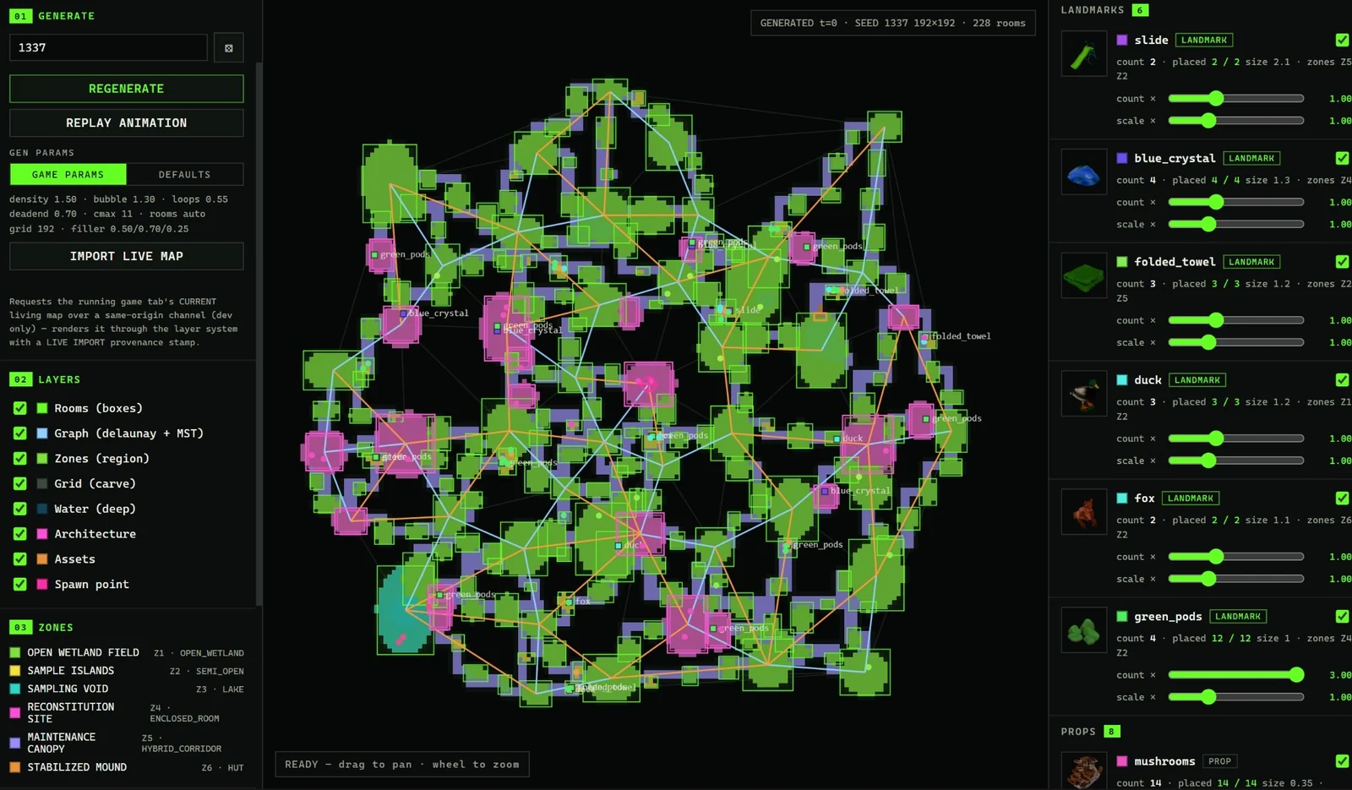
Task: Click the blue swatch next to blue_crystal
Action: pos(1122,158)
